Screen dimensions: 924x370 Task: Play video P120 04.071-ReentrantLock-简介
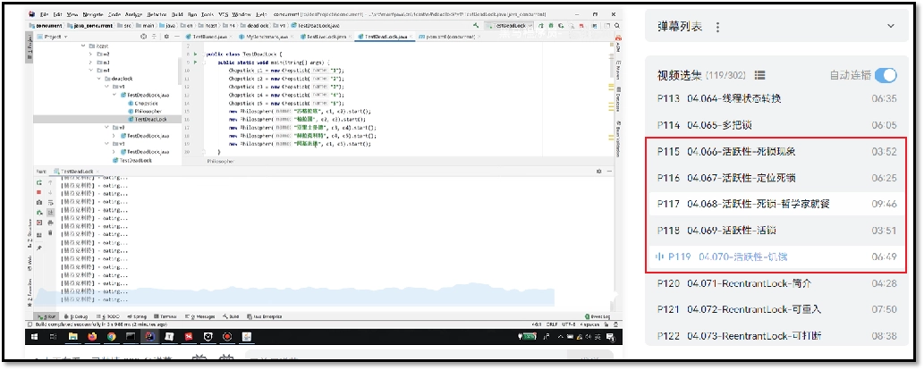coord(776,283)
